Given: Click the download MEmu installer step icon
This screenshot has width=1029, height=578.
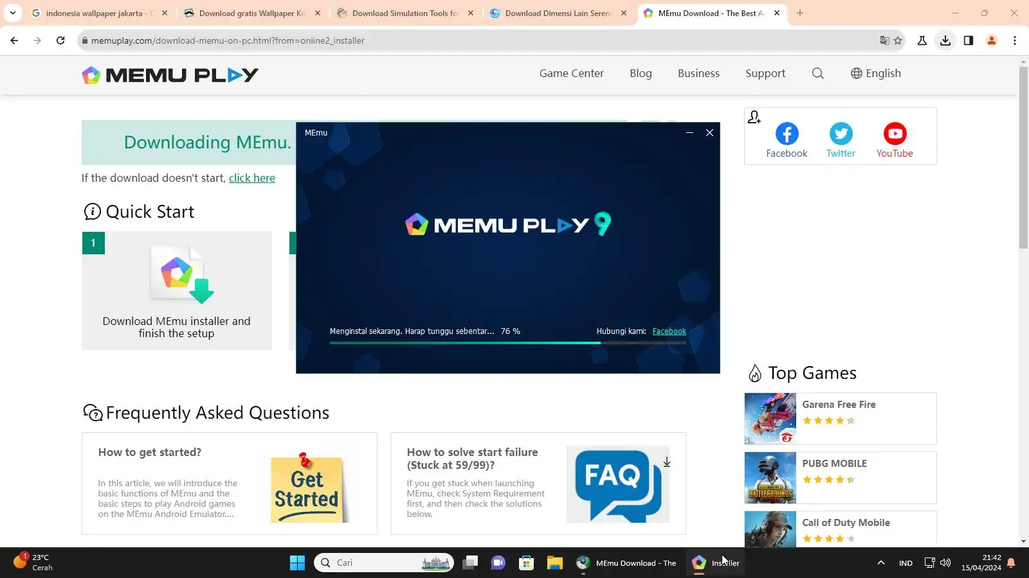Looking at the screenshot, I should [183, 274].
